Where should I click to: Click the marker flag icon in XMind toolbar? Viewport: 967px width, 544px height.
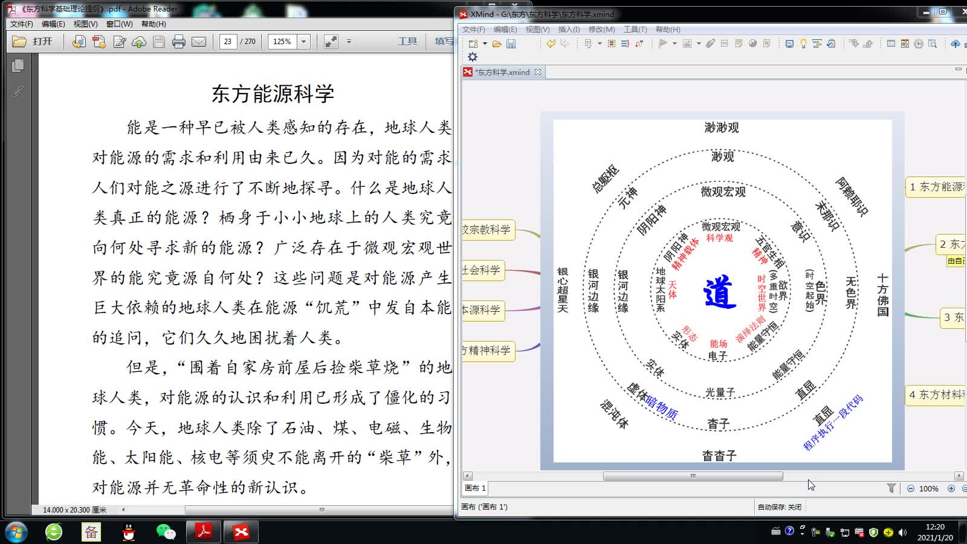click(662, 44)
